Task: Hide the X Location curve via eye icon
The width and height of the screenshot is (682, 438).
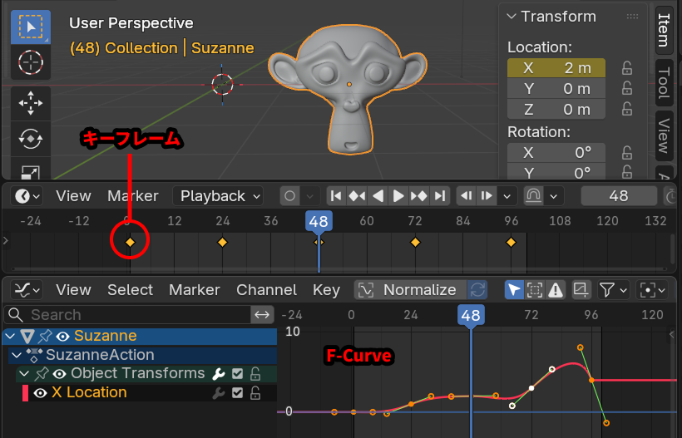Action: 40,393
